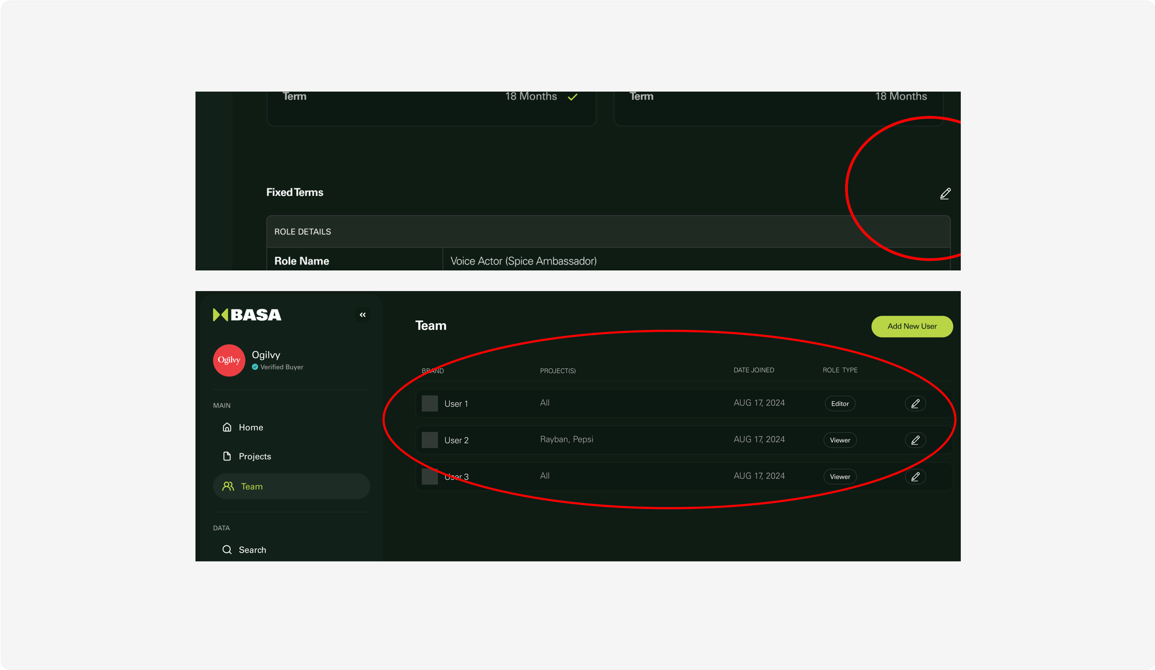Viewport: 1155px width, 670px height.
Task: Click the Home house icon
Action: coord(227,427)
